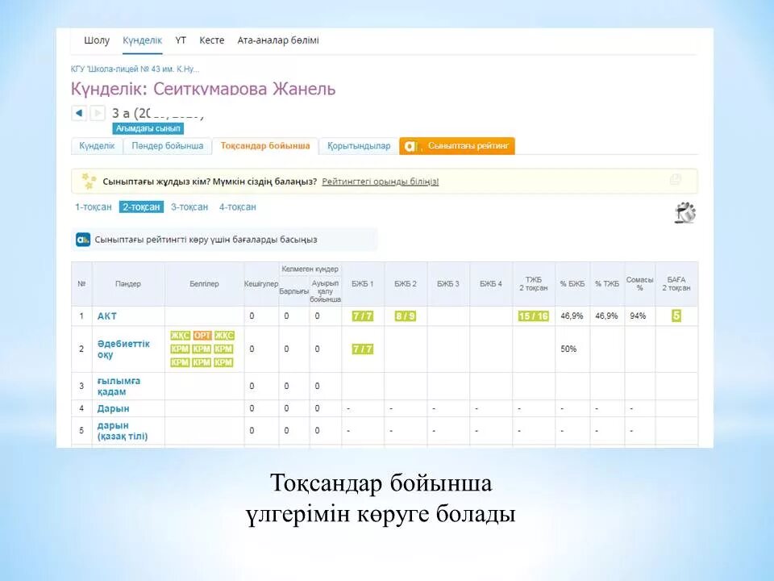Image resolution: width=774 pixels, height=581 pixels.
Task: Click the left arrow to change class
Action: (x=78, y=114)
